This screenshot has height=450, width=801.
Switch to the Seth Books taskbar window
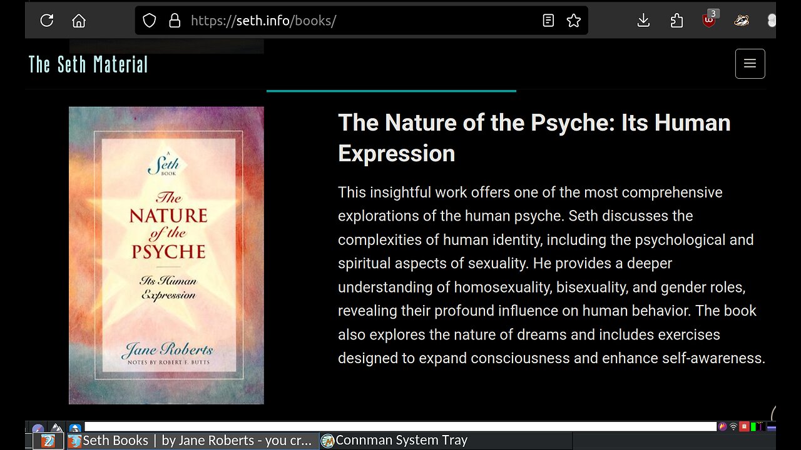(192, 441)
